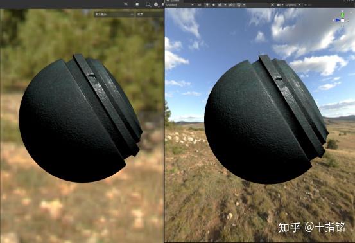Viewport: 355px width, 243px height.
Task: Click the blue Z axis cone on gizmo
Action: coord(337,20)
